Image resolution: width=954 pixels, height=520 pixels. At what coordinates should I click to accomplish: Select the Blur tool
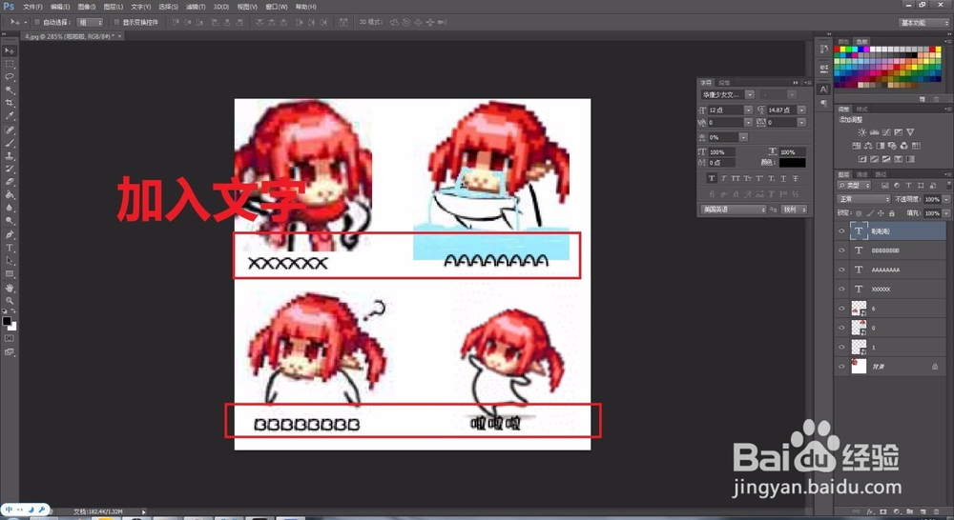click(x=10, y=209)
